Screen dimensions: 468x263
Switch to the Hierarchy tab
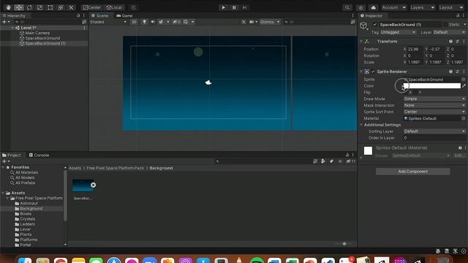(14, 15)
